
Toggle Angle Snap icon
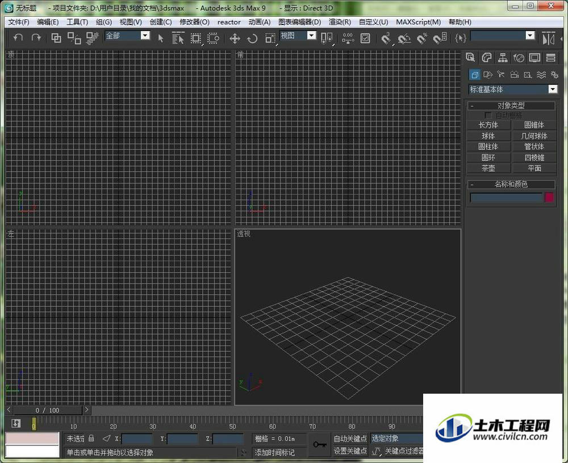tap(404, 38)
